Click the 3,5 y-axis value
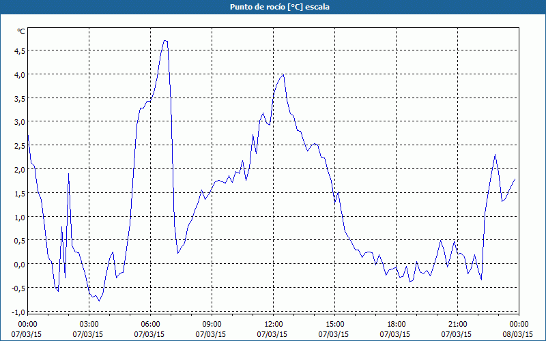 pos(18,98)
